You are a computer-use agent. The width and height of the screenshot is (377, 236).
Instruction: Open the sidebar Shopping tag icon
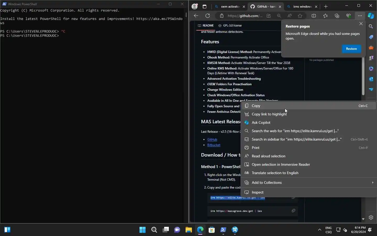point(371,37)
